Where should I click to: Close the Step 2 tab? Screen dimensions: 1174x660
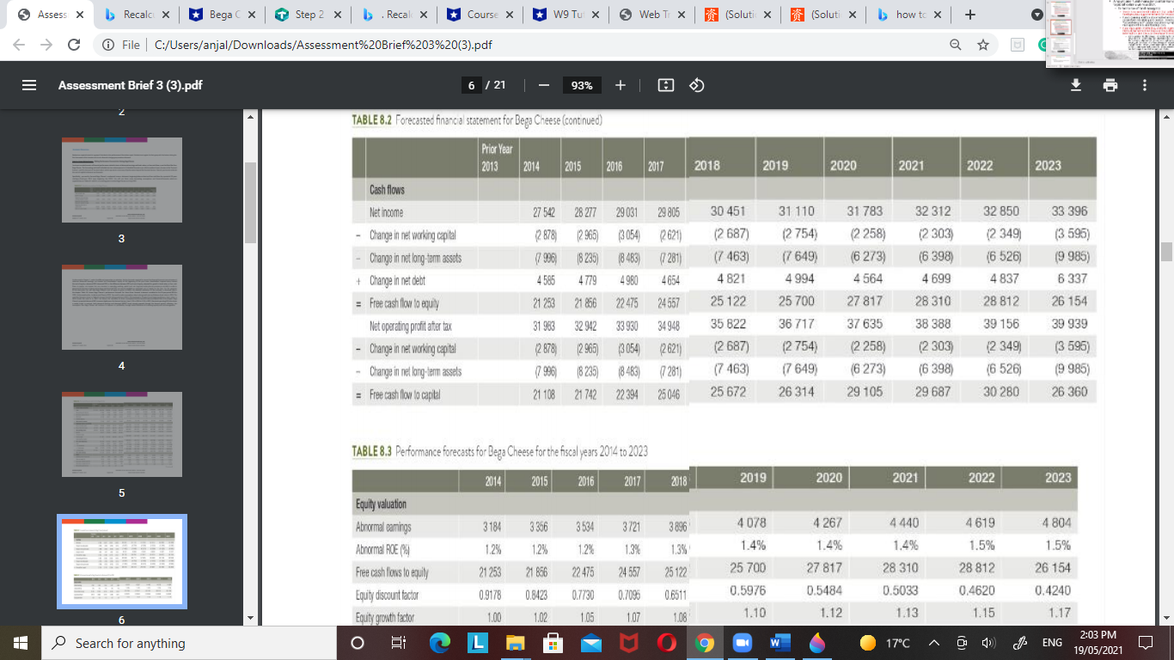tap(337, 15)
